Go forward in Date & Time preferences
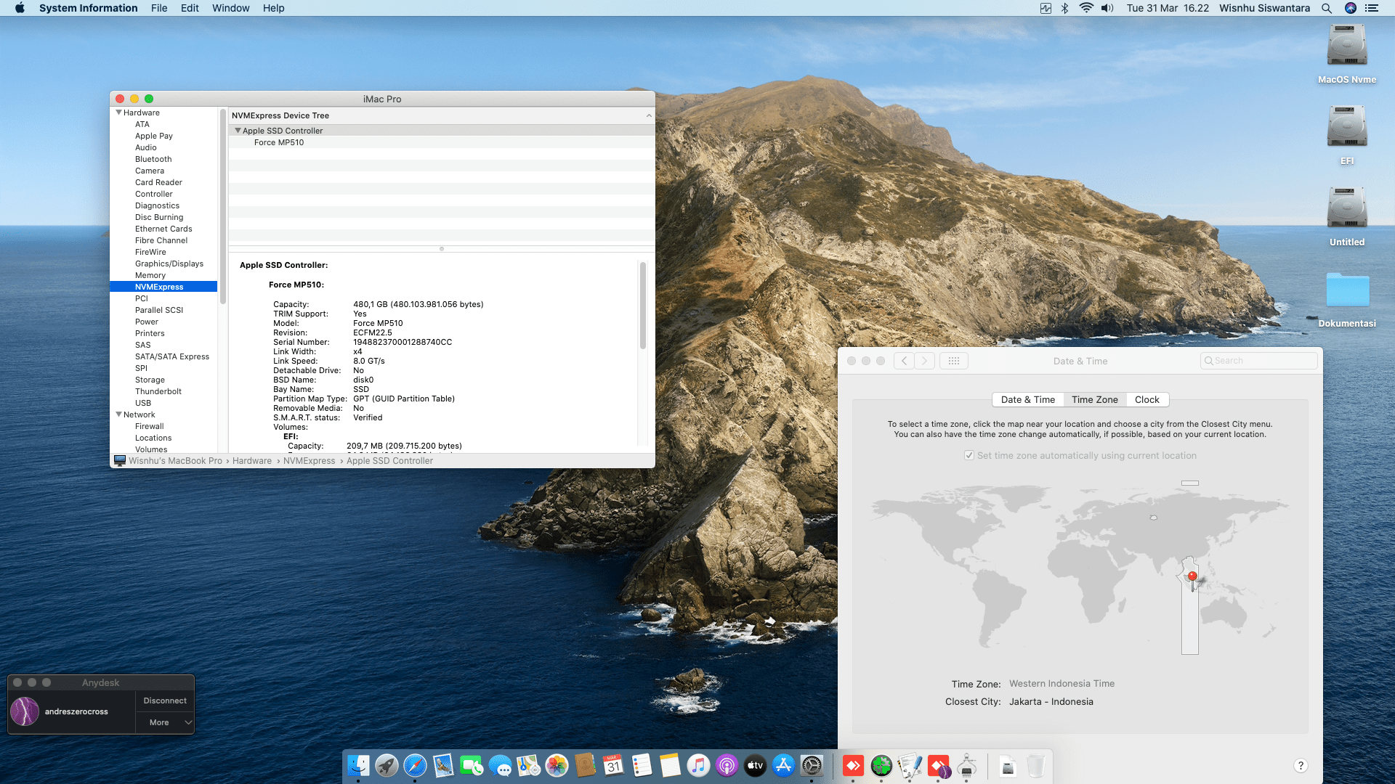The width and height of the screenshot is (1395, 784). [924, 361]
